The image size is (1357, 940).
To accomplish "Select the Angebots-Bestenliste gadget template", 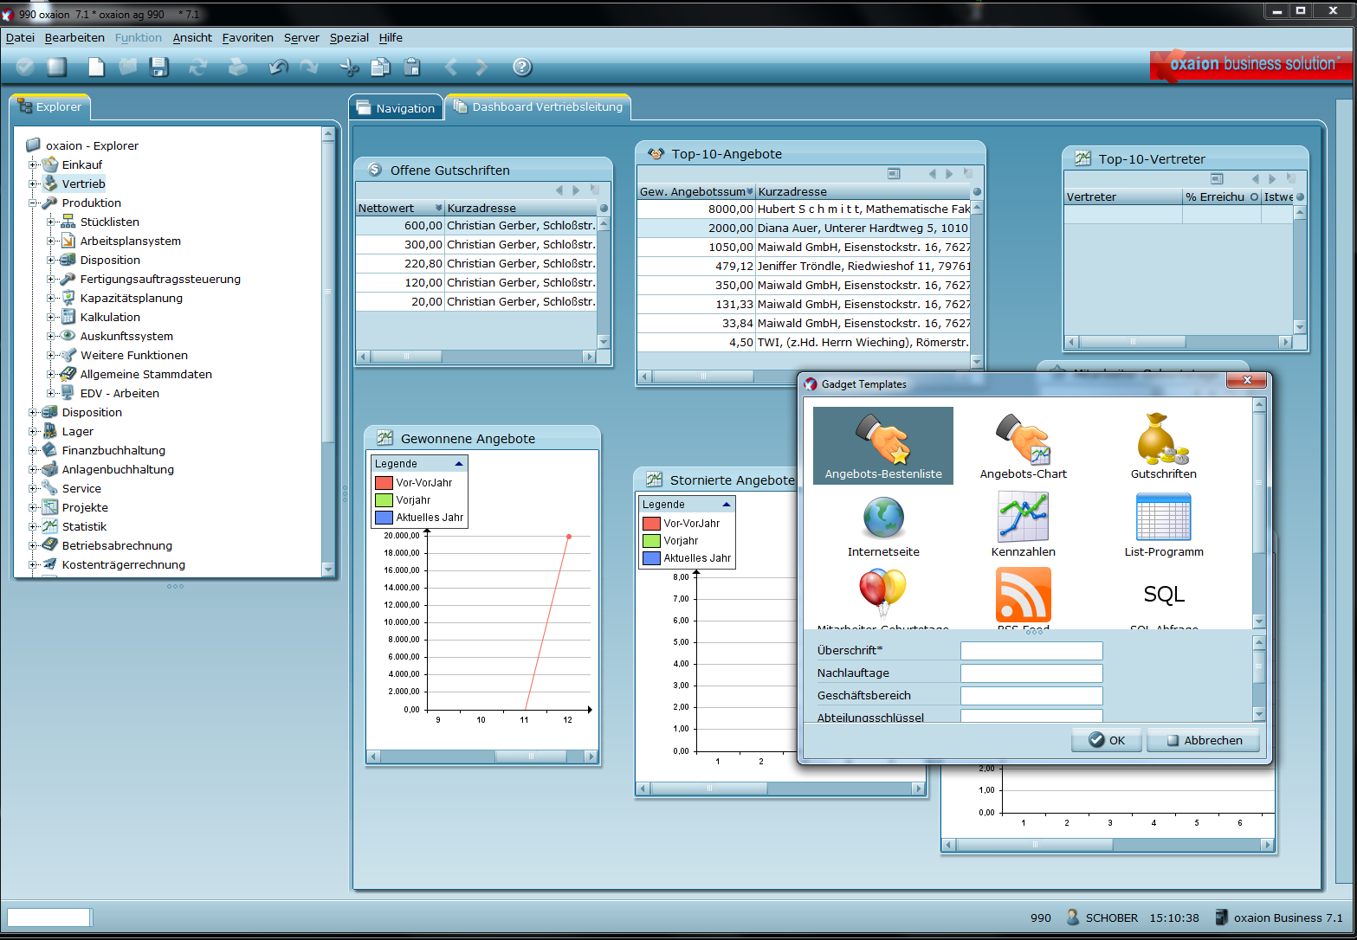I will [883, 446].
